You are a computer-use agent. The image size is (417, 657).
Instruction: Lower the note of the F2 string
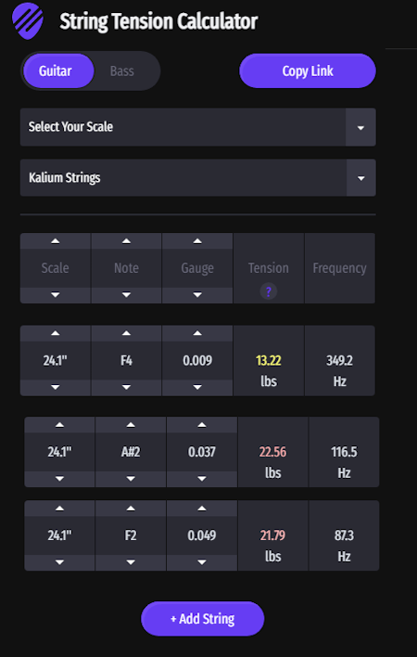(x=131, y=562)
